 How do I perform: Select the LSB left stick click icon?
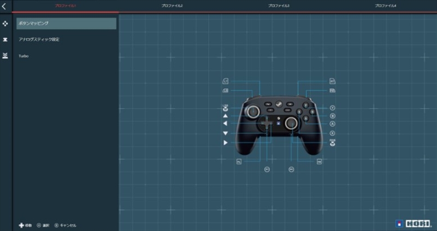point(226,108)
